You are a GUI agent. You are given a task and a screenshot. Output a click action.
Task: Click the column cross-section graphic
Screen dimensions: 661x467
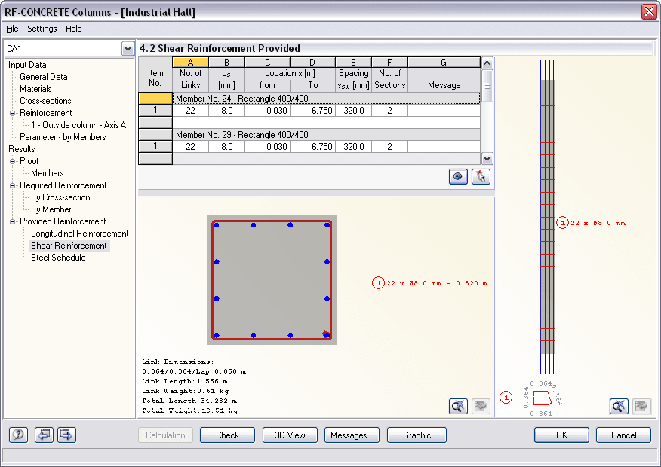click(x=272, y=280)
